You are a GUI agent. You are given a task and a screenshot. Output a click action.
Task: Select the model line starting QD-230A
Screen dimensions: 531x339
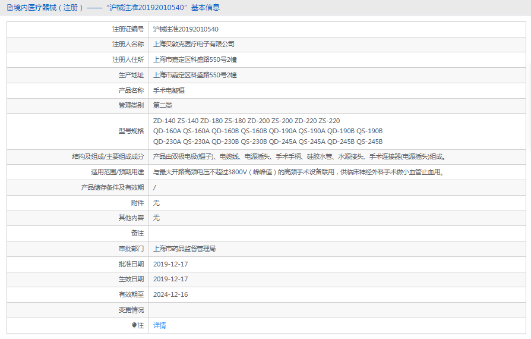point(268,142)
